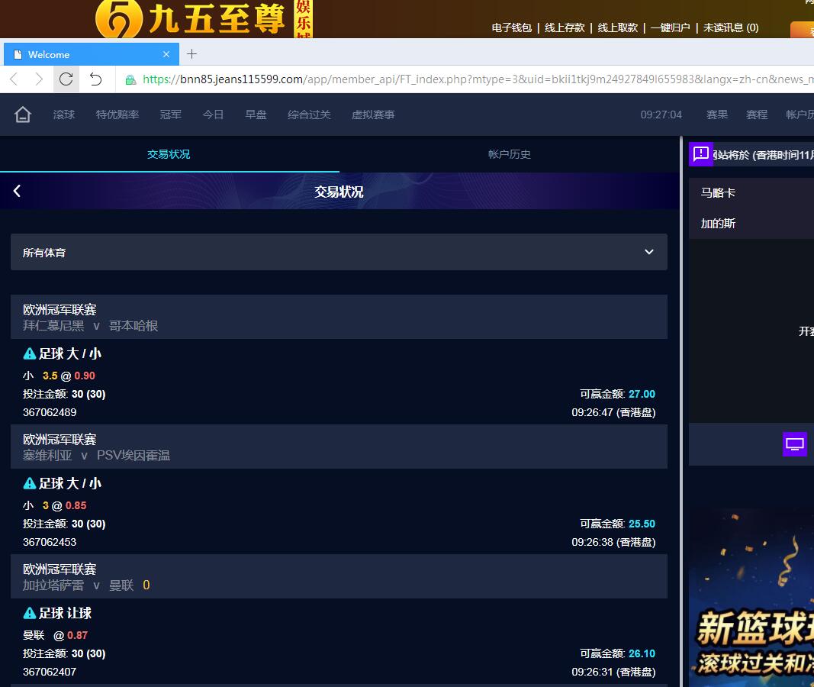
Task: Click the odds 曼联 @ 0.87
Action: pyautogui.click(x=55, y=635)
